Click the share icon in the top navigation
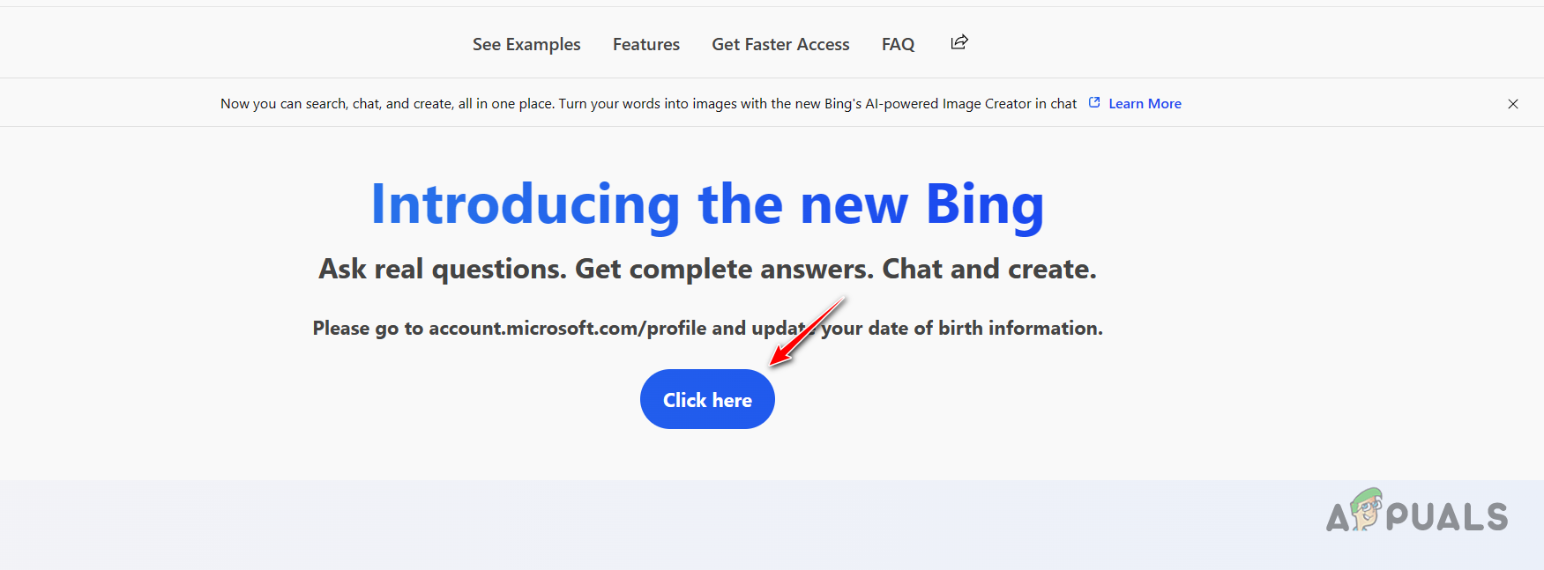The image size is (1544, 570). (x=958, y=41)
